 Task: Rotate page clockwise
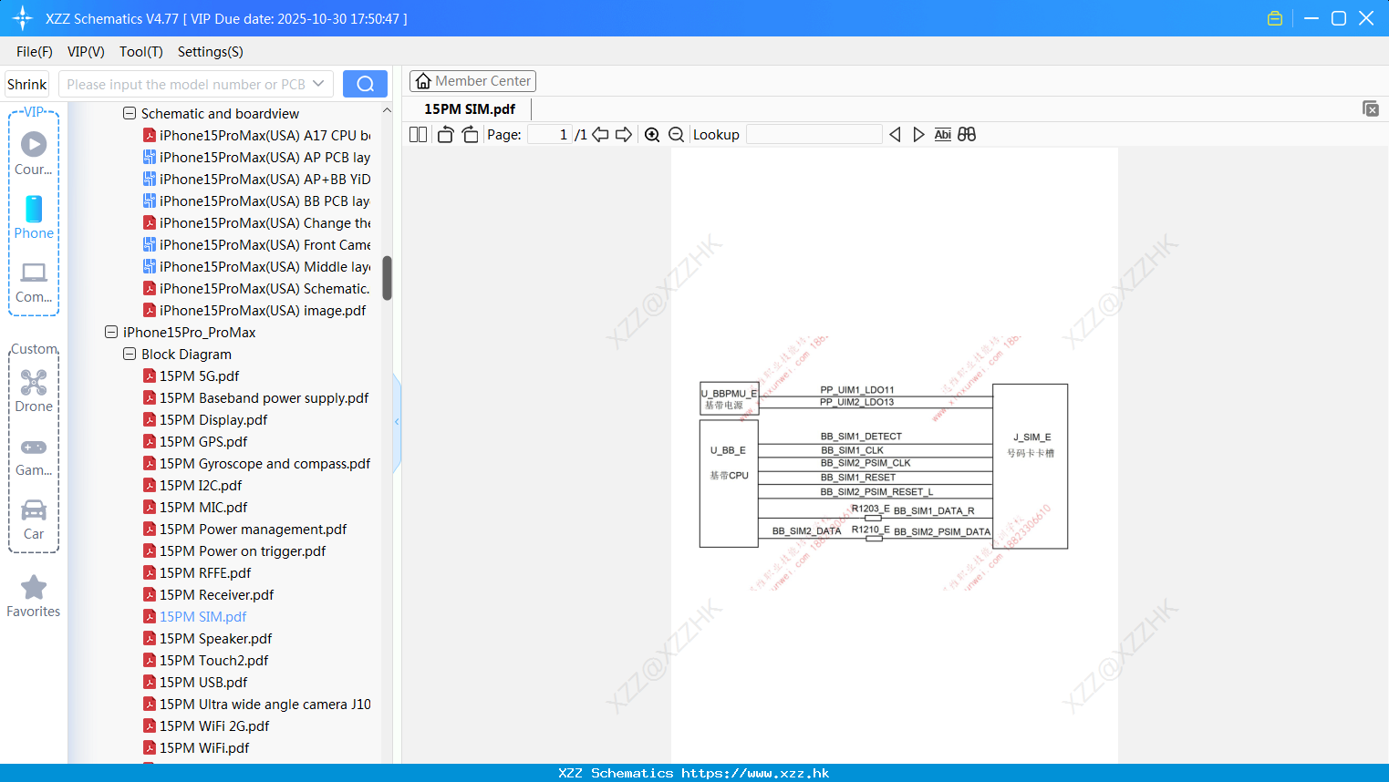point(470,134)
